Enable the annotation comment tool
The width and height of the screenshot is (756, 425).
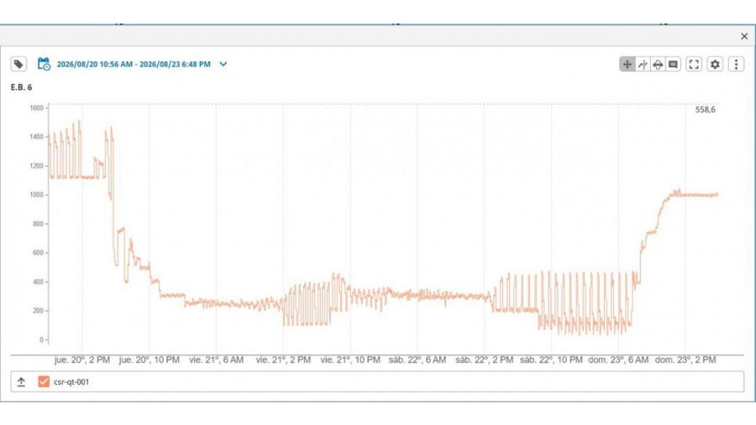pyautogui.click(x=673, y=64)
